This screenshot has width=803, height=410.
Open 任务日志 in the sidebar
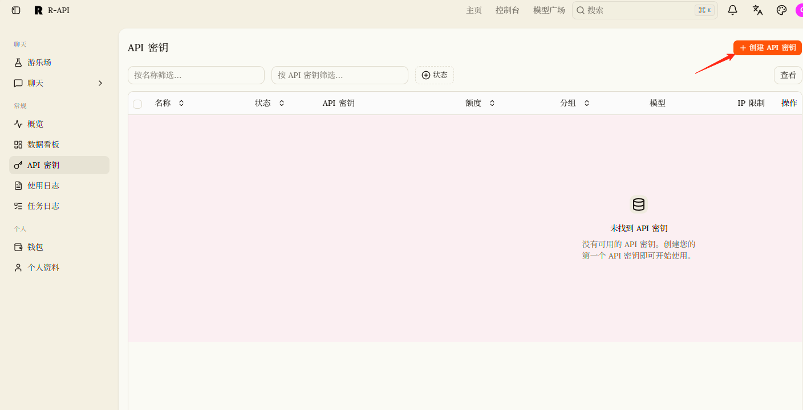coord(59,206)
